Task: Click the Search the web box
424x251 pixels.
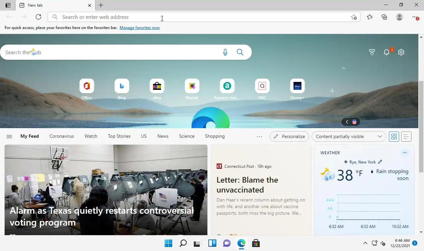Action: click(126, 52)
